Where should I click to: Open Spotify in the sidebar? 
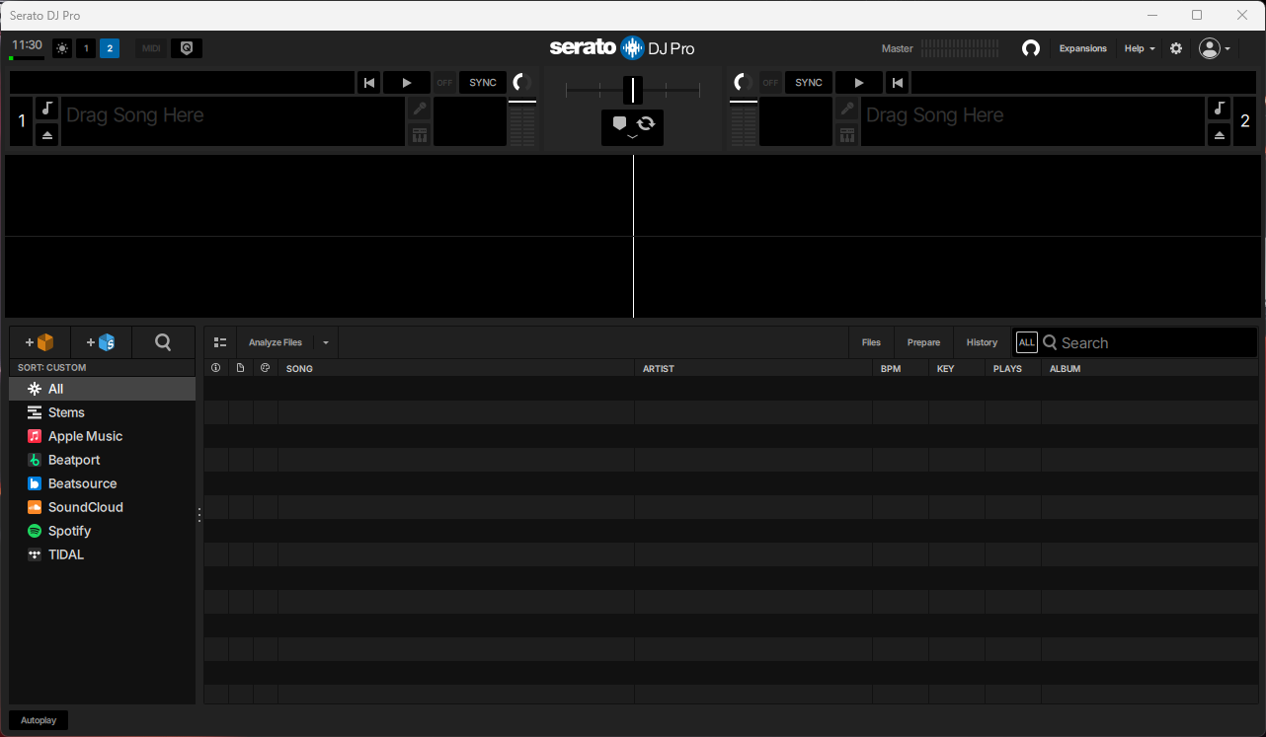pyautogui.click(x=103, y=531)
